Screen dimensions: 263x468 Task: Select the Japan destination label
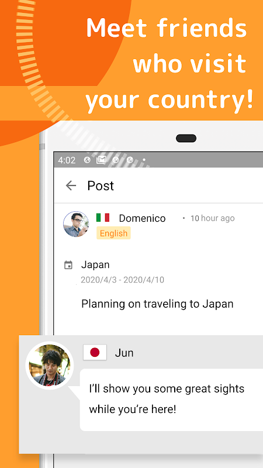click(x=95, y=265)
